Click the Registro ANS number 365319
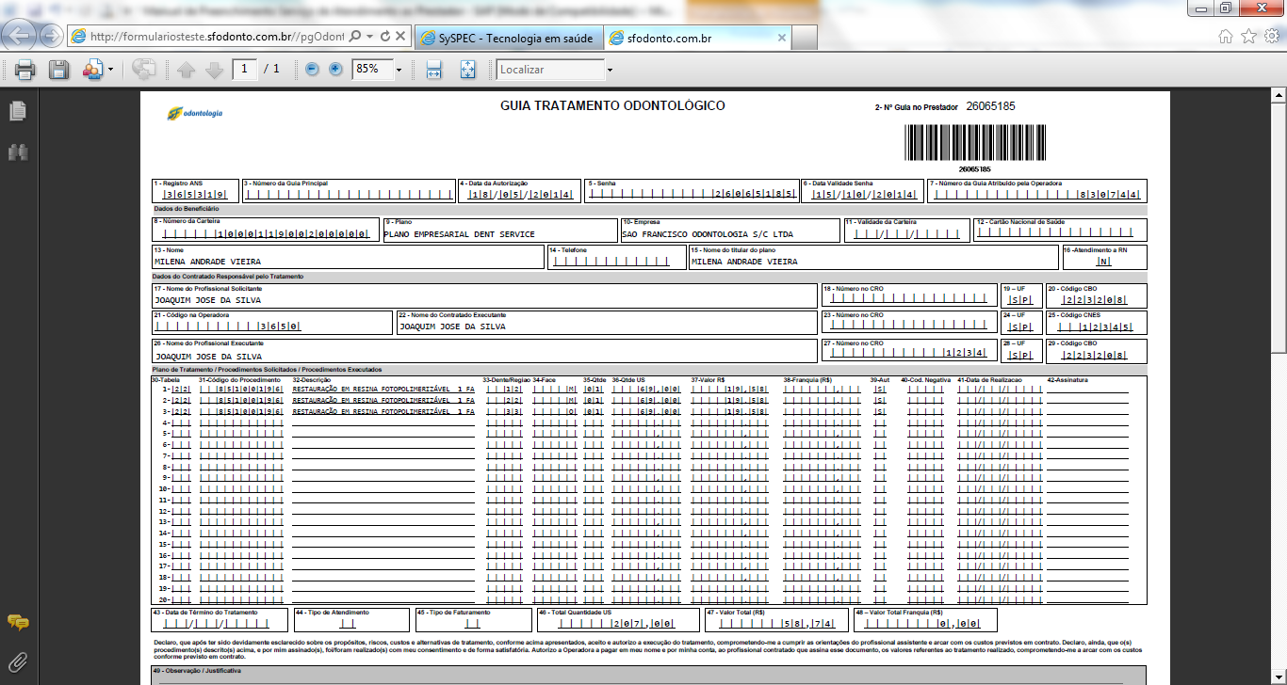 pyautogui.click(x=193, y=195)
